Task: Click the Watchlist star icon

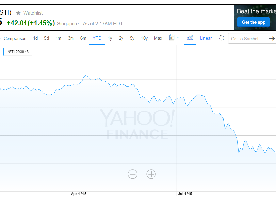Action: 18,13
